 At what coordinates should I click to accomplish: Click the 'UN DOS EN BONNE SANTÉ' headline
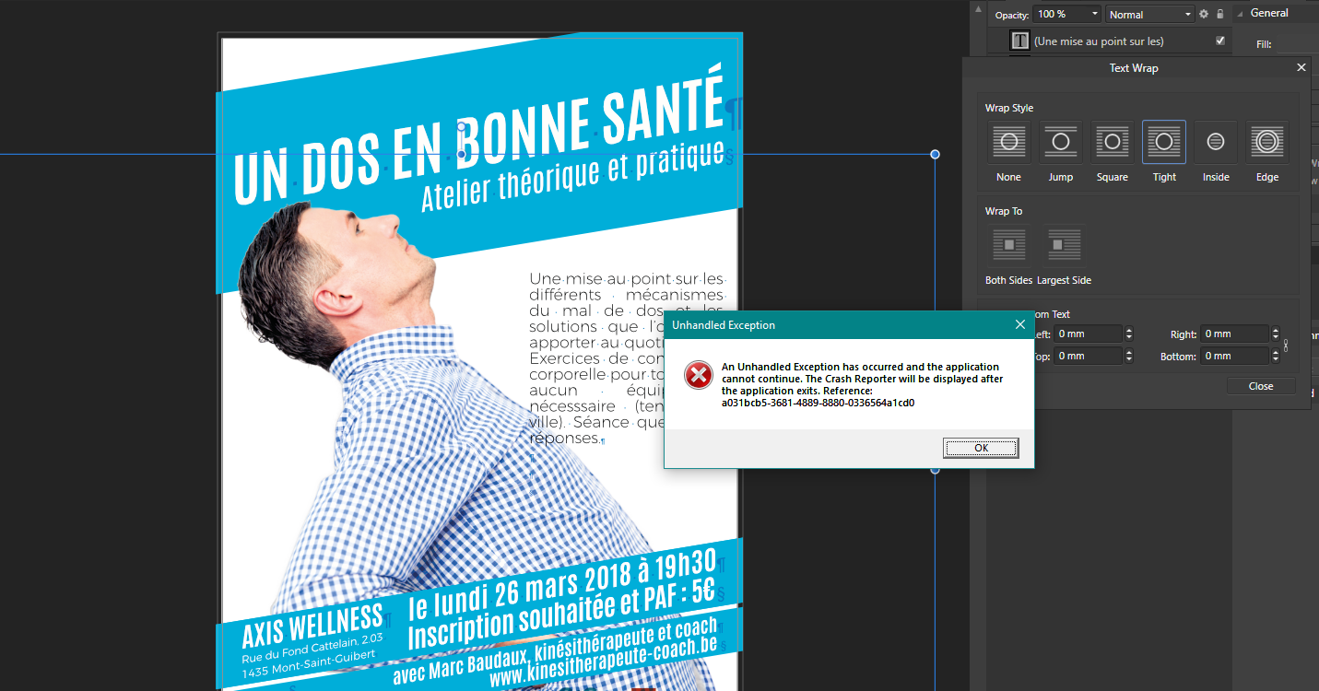[477, 135]
